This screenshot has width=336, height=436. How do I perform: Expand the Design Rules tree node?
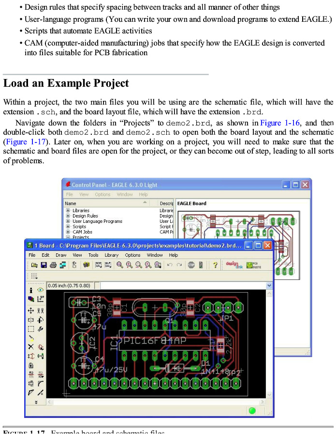tap(68, 216)
